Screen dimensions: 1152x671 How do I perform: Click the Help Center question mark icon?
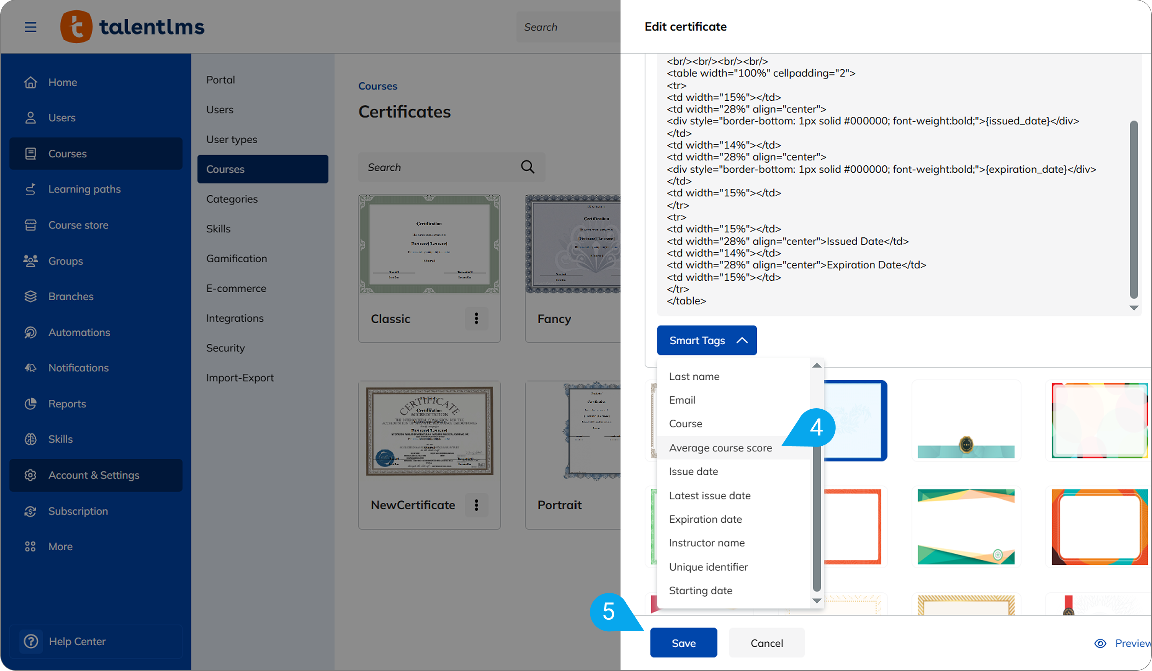31,641
